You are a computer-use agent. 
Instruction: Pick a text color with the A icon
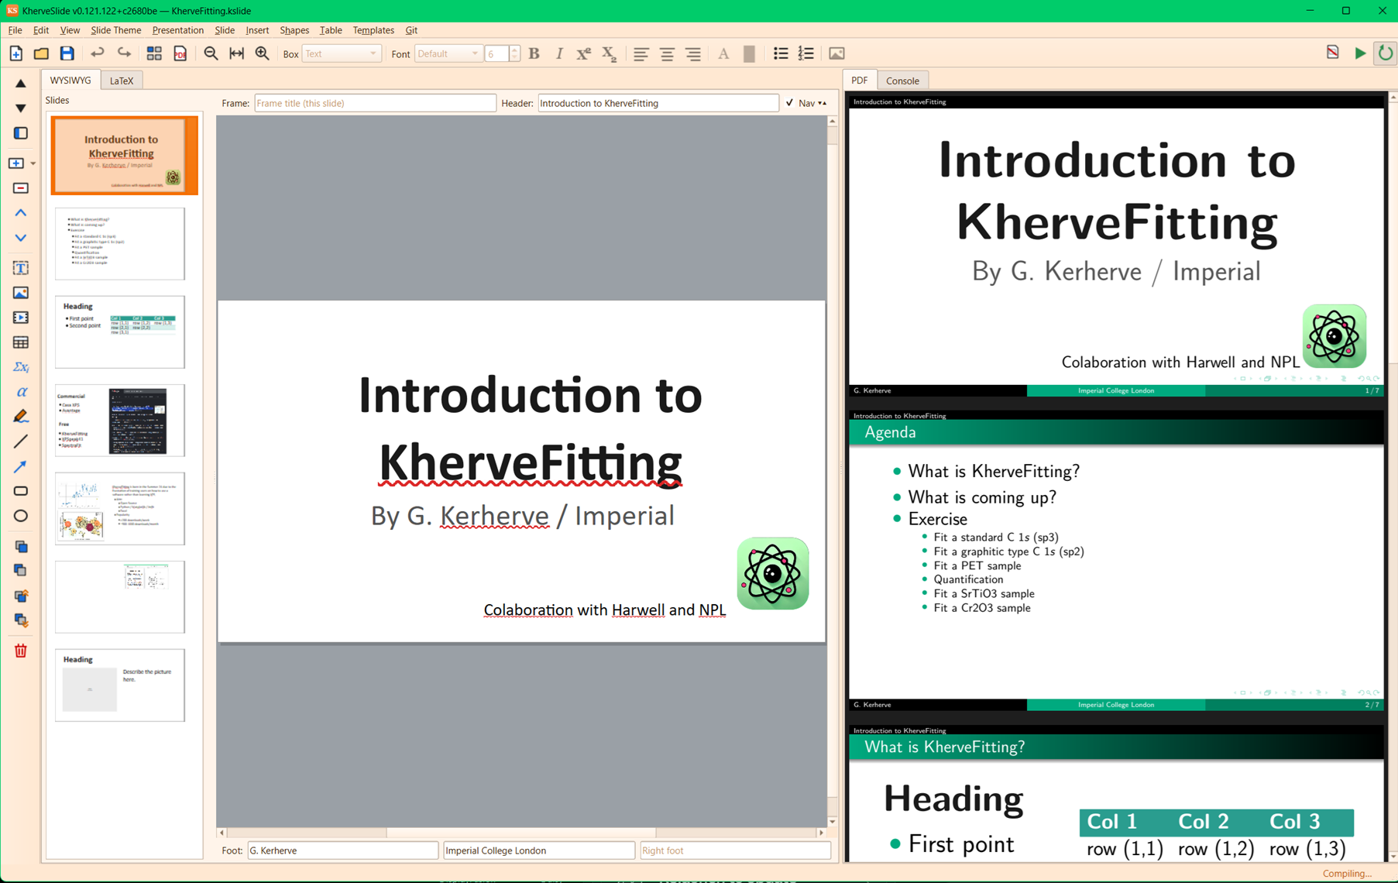tap(723, 53)
